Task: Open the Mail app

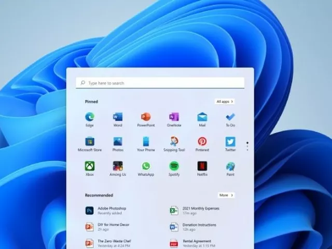Action: [202, 117]
